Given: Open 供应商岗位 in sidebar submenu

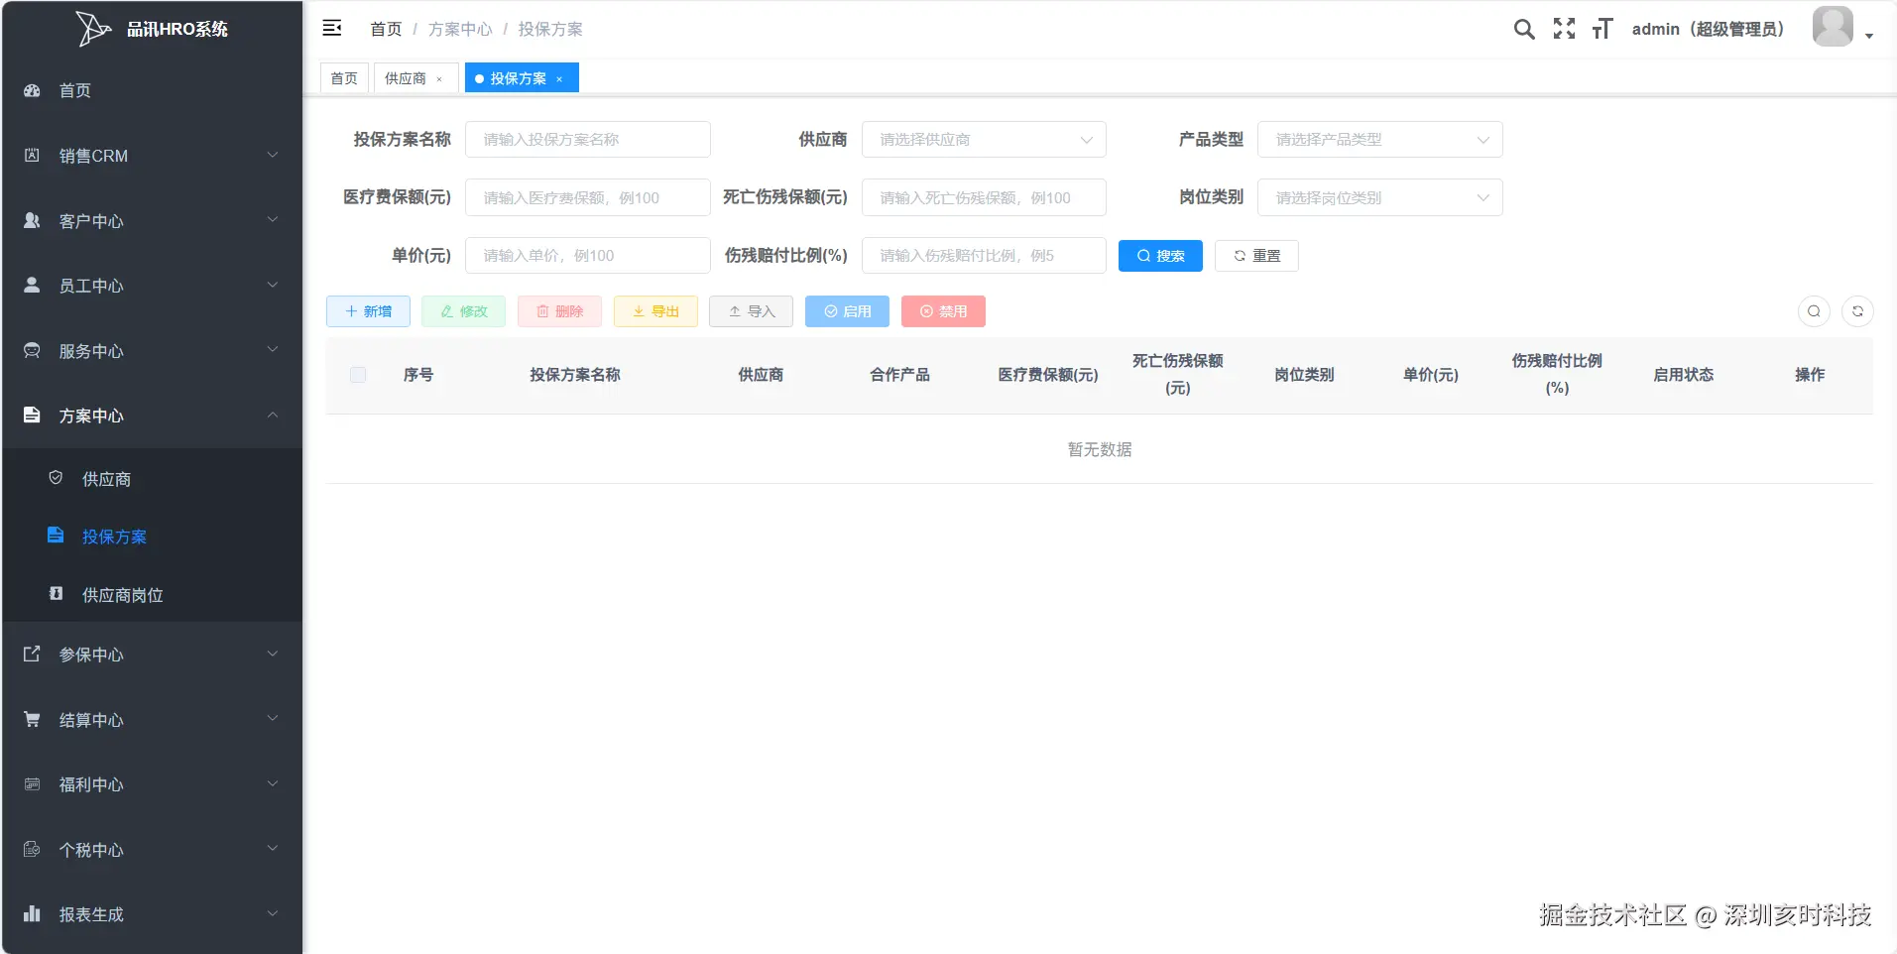Looking at the screenshot, I should click(152, 595).
